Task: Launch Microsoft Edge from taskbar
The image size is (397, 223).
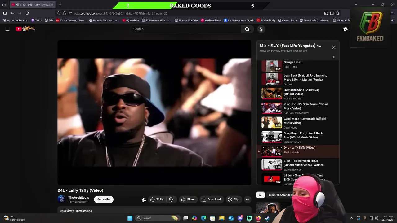Action: 203,218
